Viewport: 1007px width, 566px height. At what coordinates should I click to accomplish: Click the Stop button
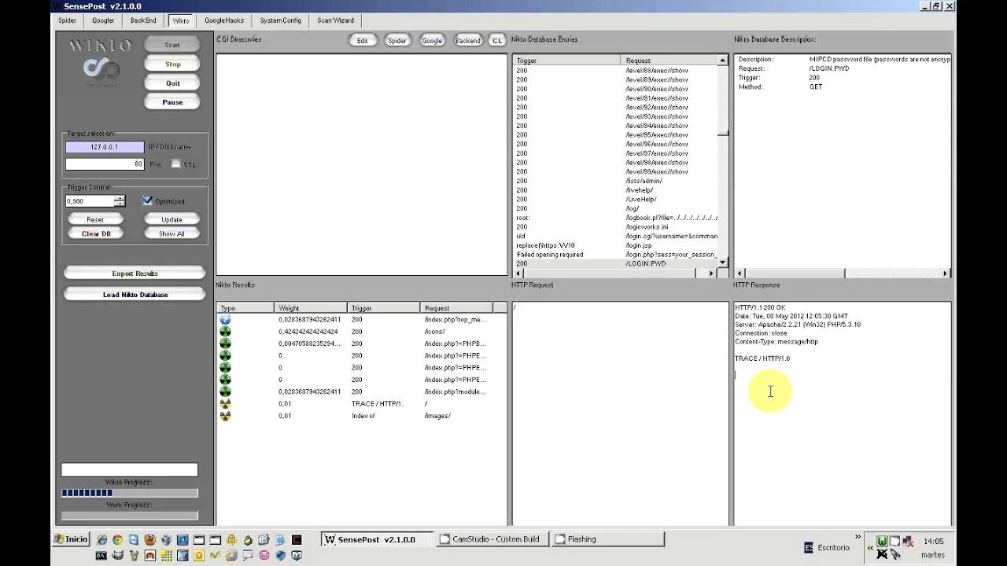click(172, 64)
